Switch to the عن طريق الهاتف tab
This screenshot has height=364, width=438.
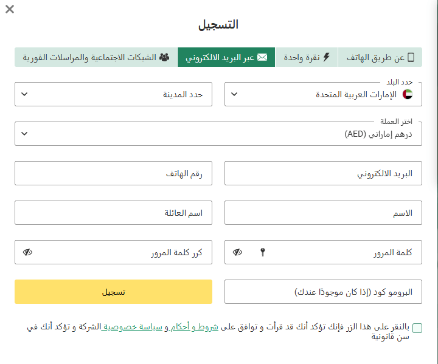pos(380,57)
